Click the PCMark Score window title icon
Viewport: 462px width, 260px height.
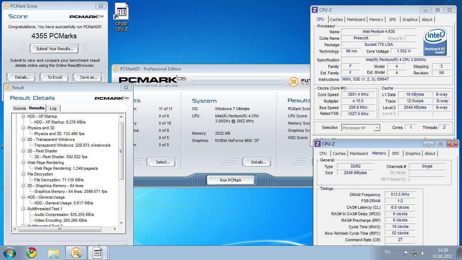click(6, 6)
